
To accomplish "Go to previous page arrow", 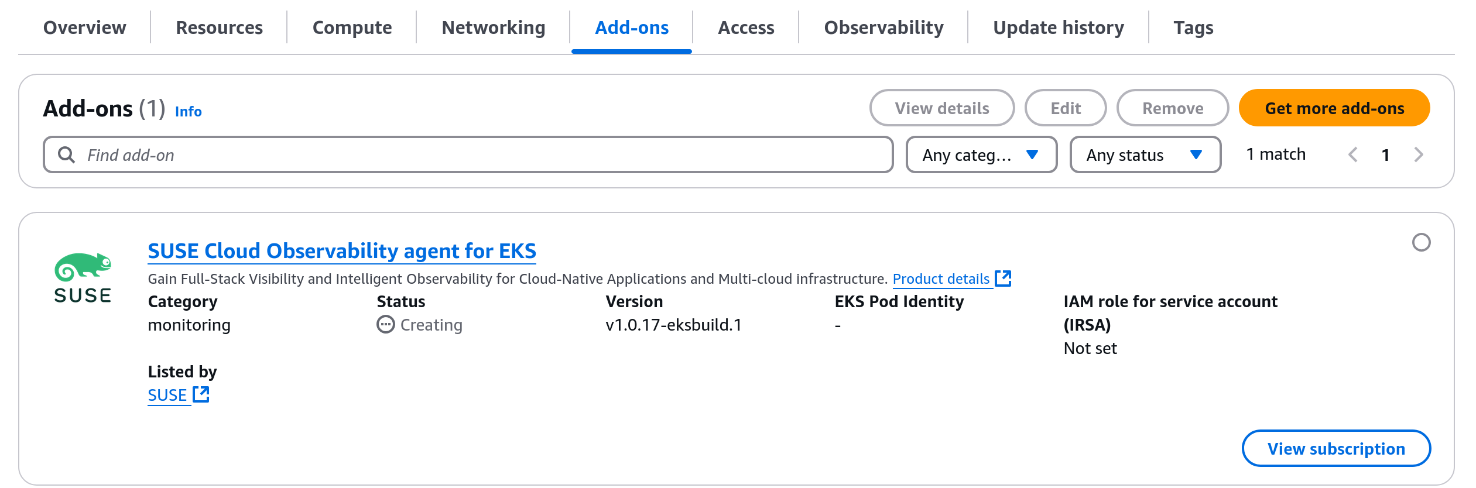I will (x=1352, y=154).
